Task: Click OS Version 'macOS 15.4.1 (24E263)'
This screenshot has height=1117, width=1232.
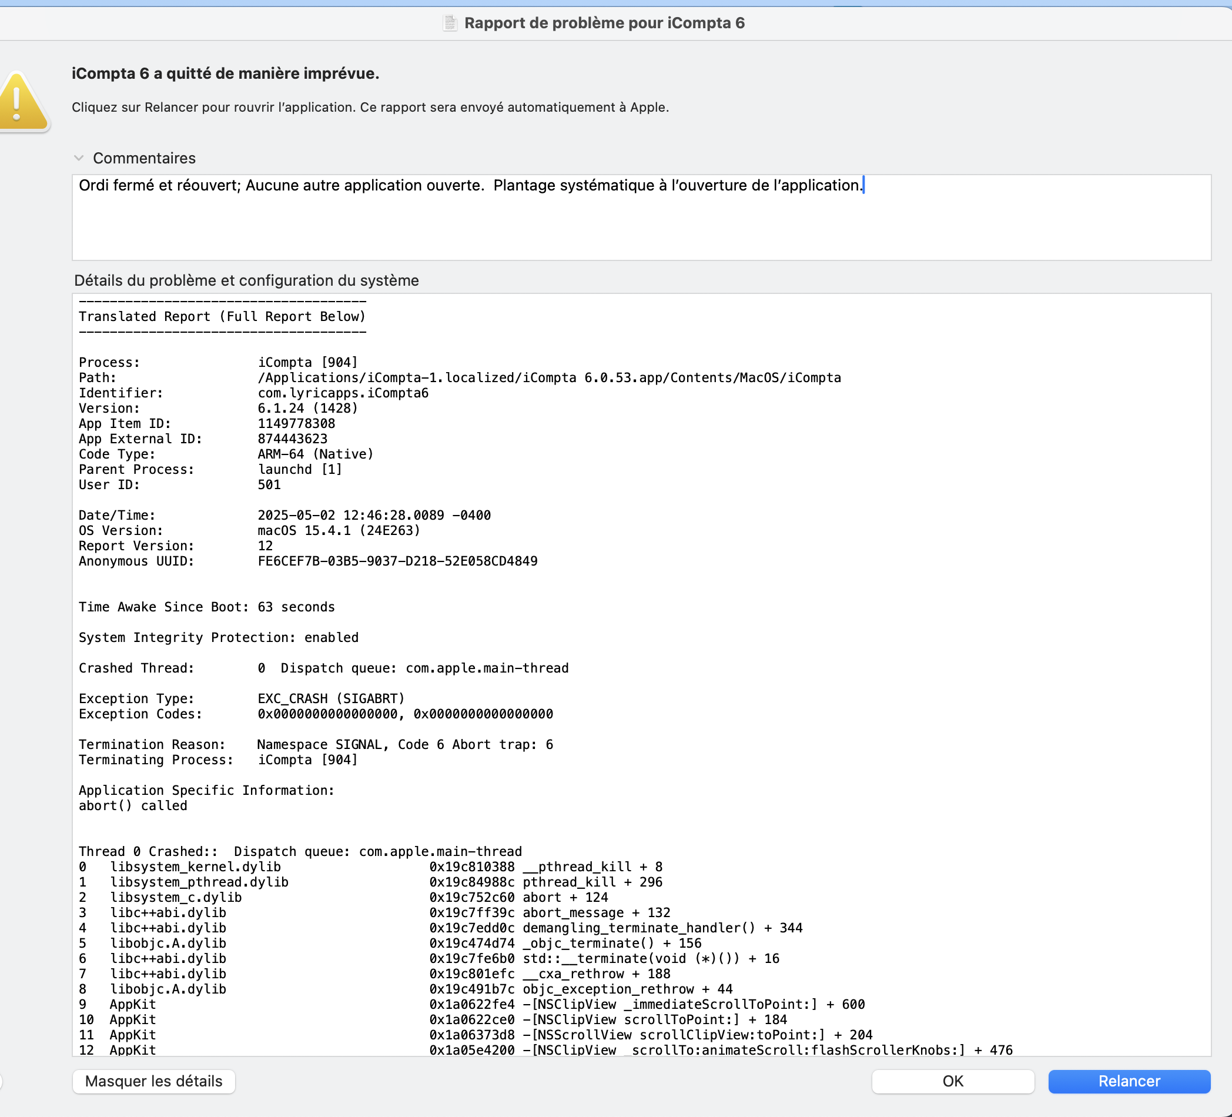Action: pos(339,531)
